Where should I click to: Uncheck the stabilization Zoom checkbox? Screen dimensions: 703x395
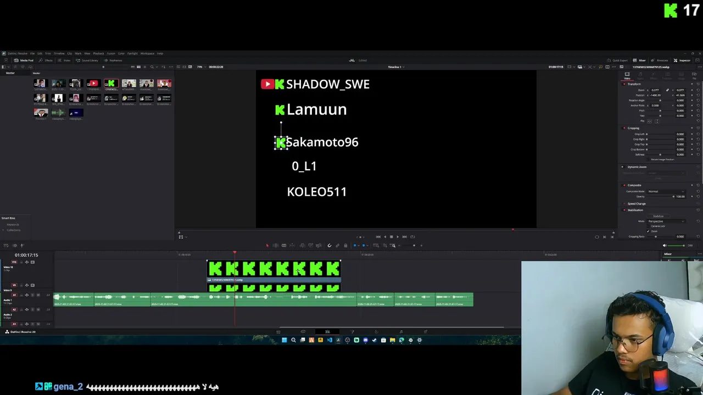point(648,232)
